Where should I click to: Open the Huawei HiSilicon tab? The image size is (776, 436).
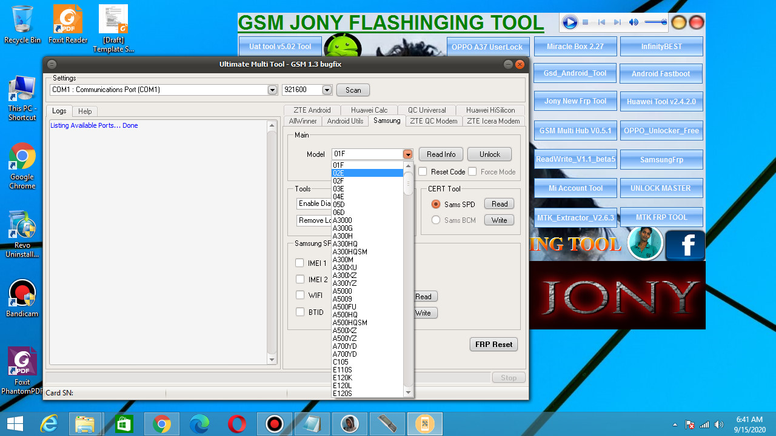pyautogui.click(x=490, y=110)
